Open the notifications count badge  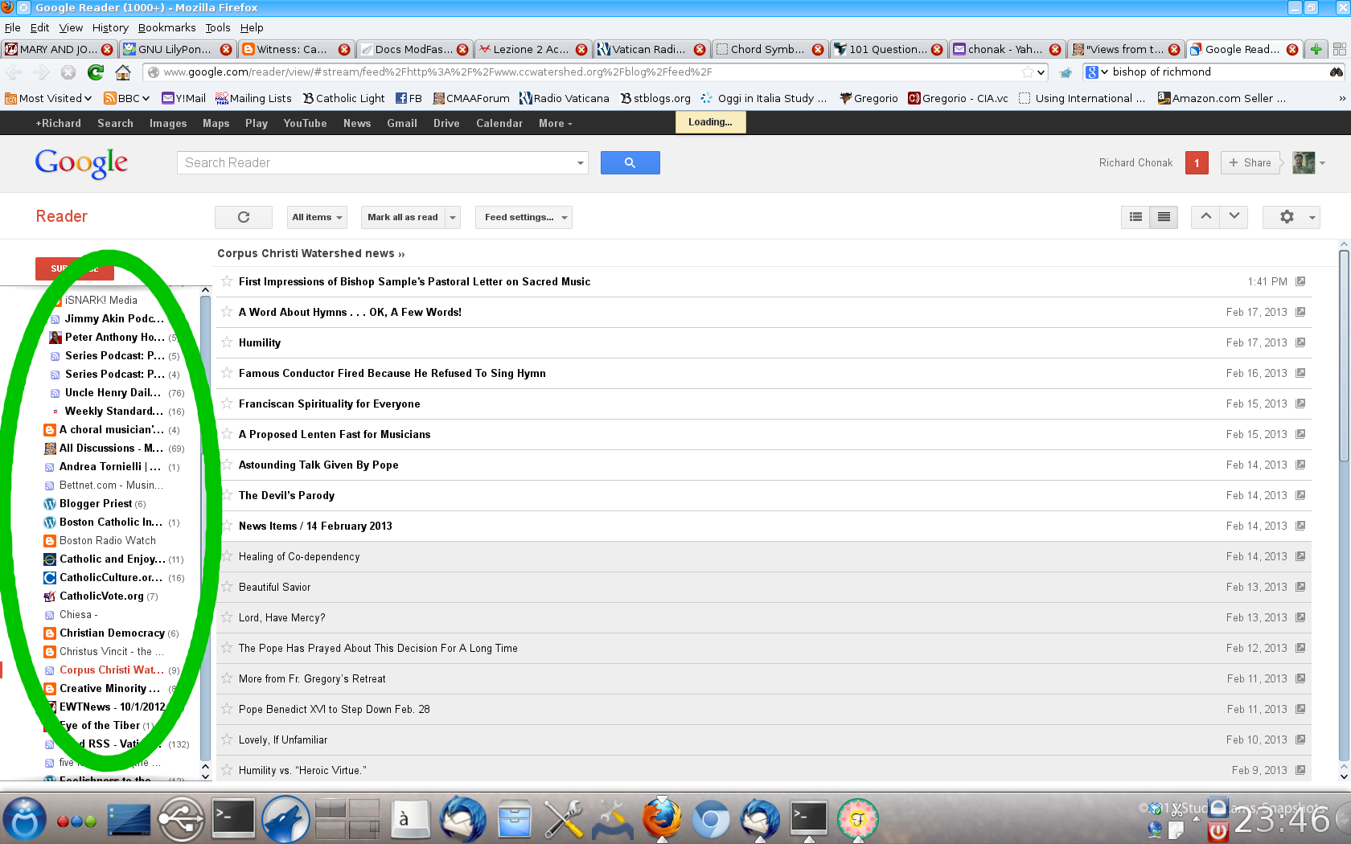1197,163
